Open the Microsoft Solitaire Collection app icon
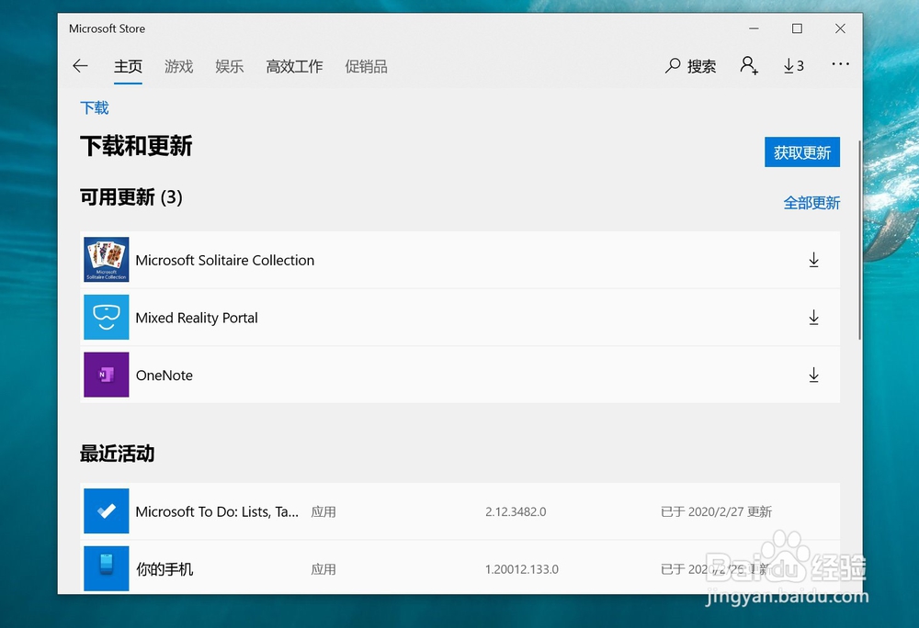This screenshot has height=628, width=919. (x=106, y=259)
